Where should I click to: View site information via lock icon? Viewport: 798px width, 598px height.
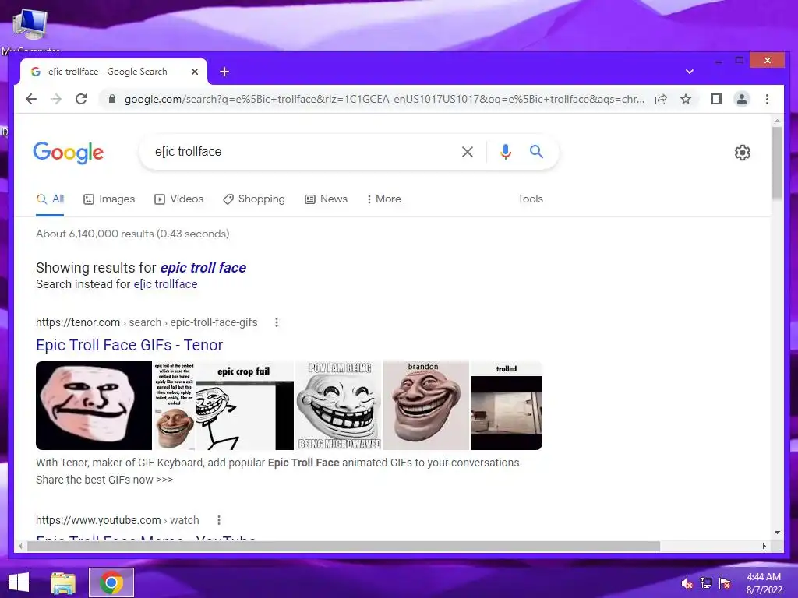pos(112,99)
